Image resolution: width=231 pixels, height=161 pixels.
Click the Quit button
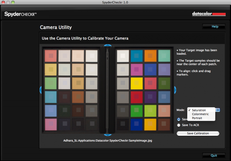coord(214,156)
